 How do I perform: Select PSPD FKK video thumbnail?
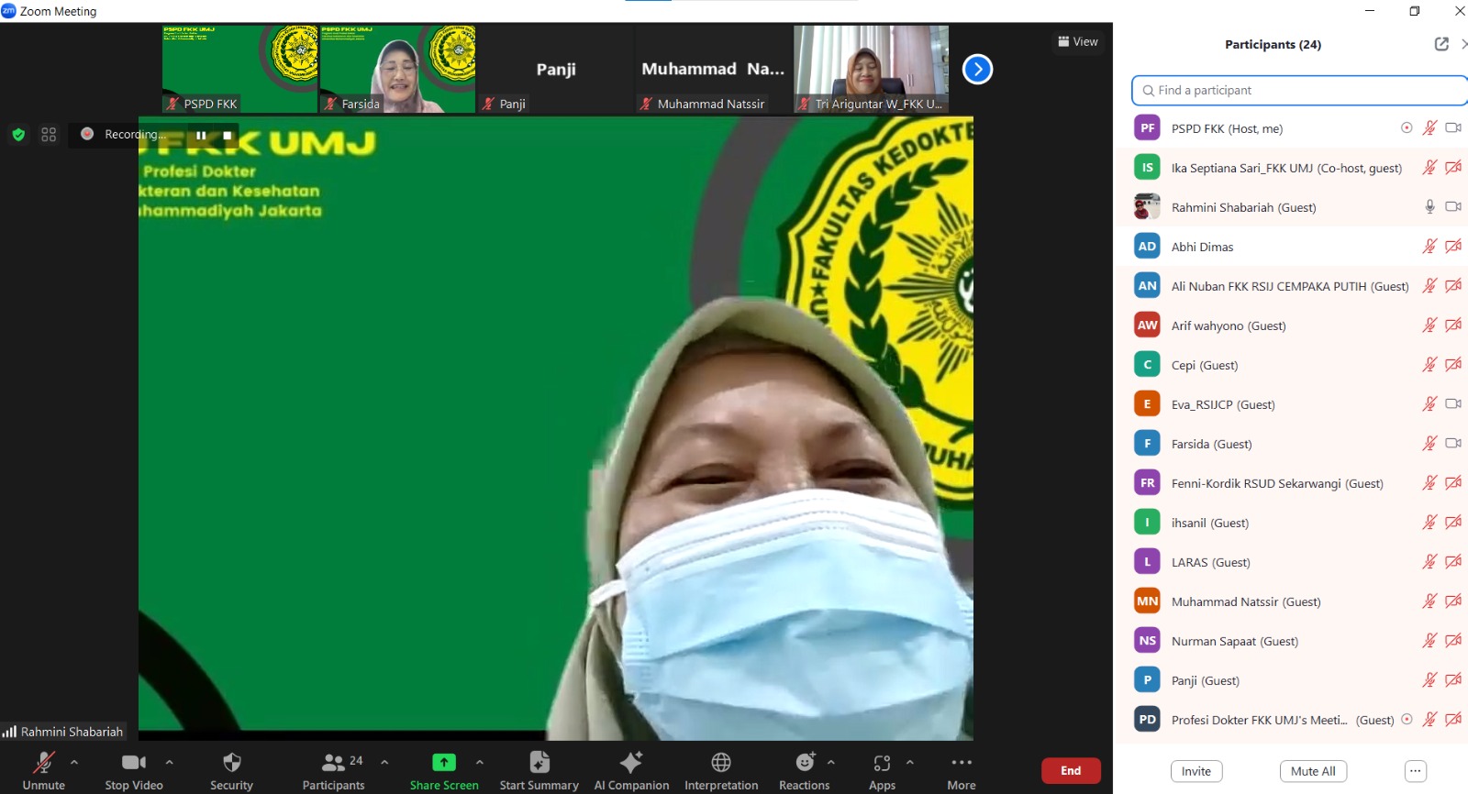(239, 69)
